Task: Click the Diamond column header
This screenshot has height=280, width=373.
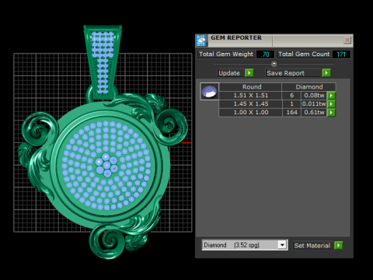Action: (x=309, y=87)
